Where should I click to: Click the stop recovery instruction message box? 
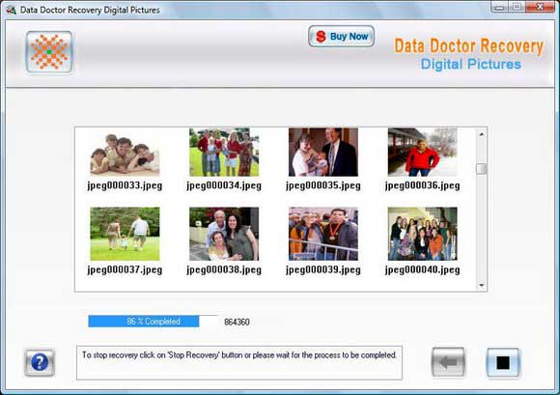pyautogui.click(x=239, y=362)
